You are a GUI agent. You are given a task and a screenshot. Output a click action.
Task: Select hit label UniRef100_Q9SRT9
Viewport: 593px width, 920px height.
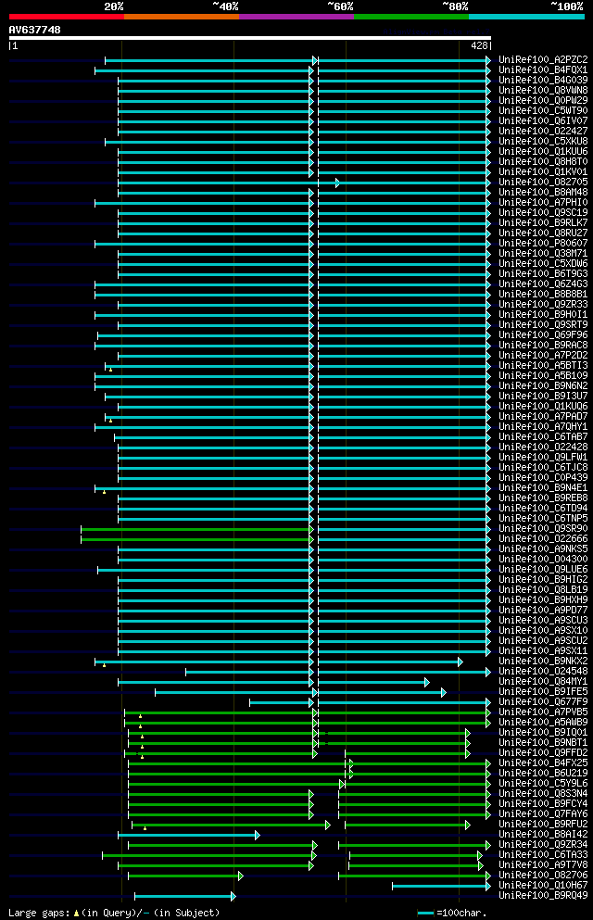coord(543,325)
